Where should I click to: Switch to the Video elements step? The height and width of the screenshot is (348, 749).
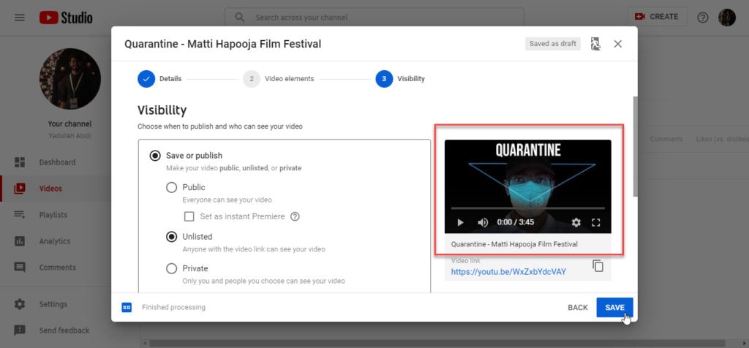coord(252,79)
